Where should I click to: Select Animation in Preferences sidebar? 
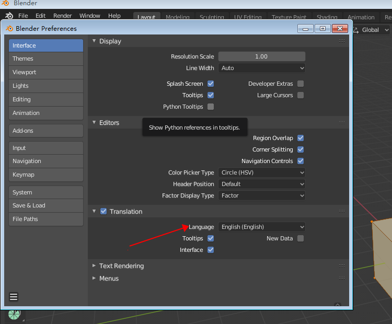click(46, 113)
